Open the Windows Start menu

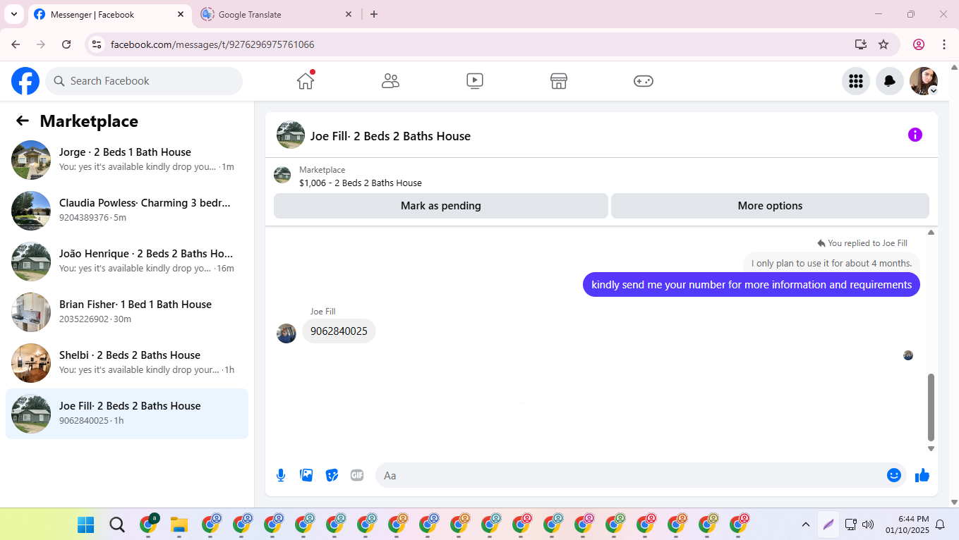tap(85, 524)
